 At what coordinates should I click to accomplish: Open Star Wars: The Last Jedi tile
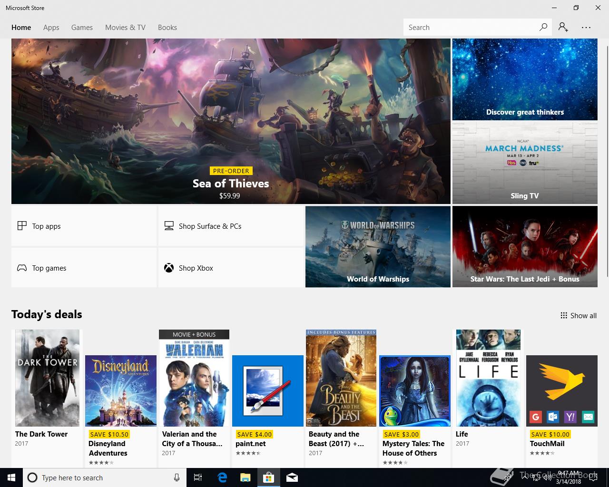(525, 246)
